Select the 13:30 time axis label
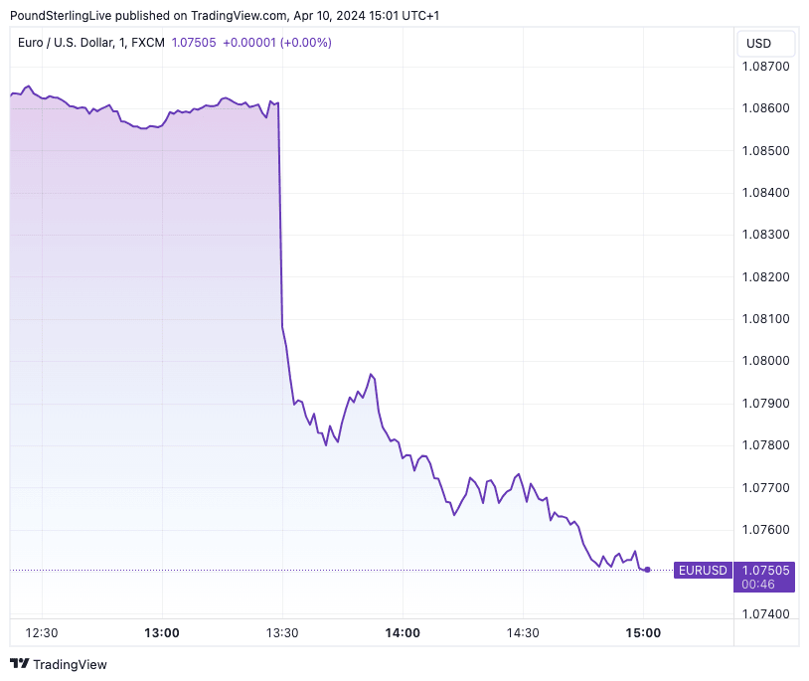This screenshot has width=809, height=681. [x=282, y=633]
